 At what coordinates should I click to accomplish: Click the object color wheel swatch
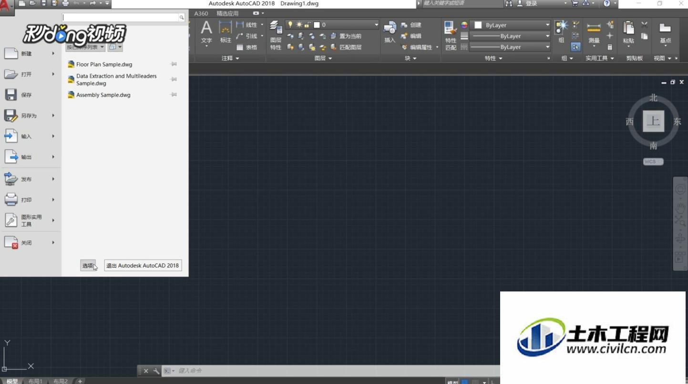[x=464, y=25]
